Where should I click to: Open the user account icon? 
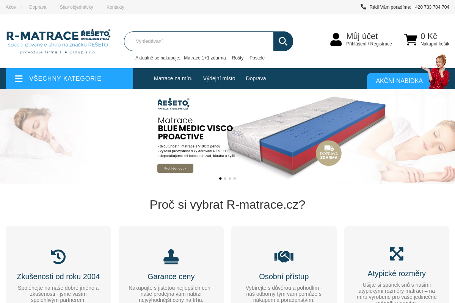click(336, 39)
